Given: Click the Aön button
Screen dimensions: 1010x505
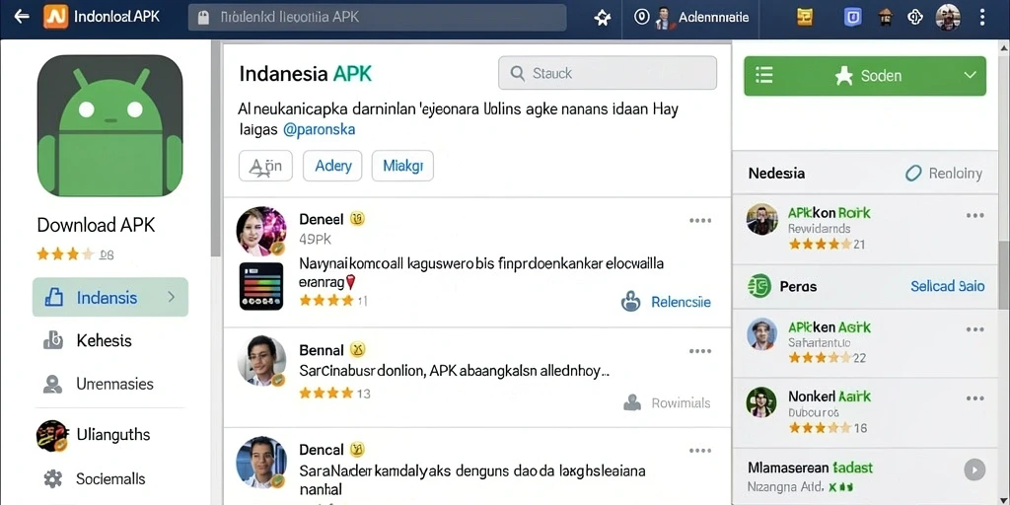Looking at the screenshot, I should coord(265,166).
